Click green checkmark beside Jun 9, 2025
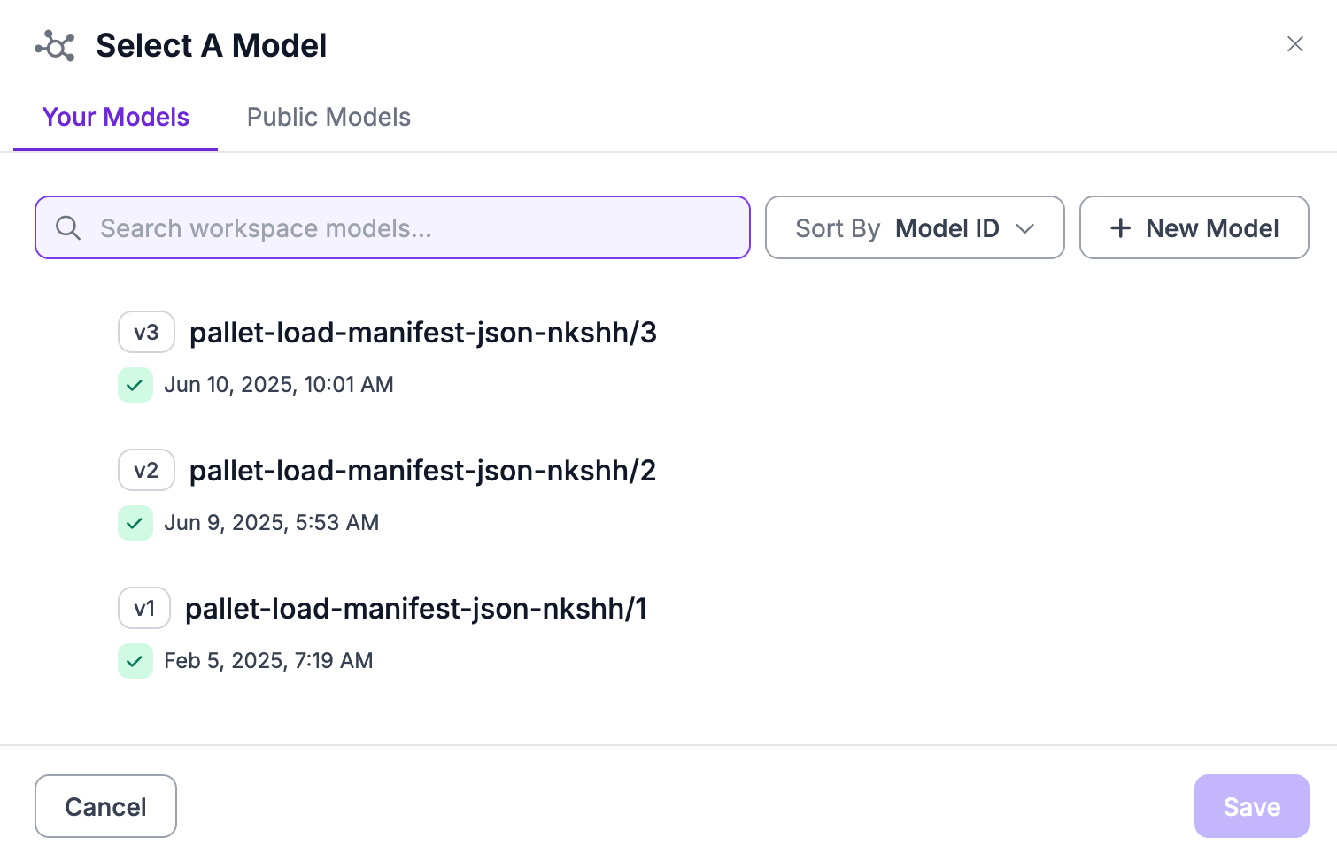This screenshot has height=853, width=1337. (135, 523)
